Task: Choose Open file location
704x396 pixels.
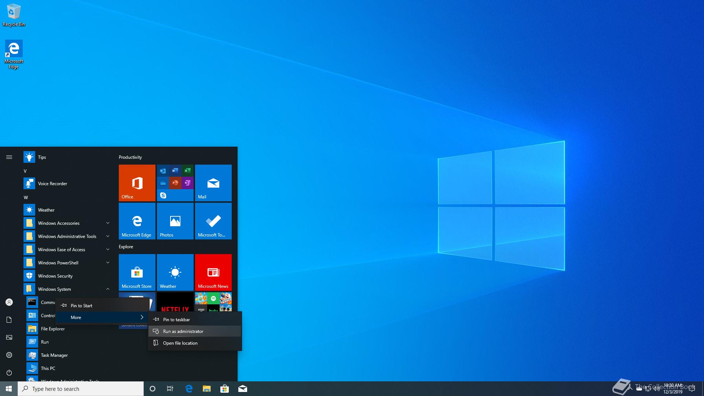Action: pos(195,343)
